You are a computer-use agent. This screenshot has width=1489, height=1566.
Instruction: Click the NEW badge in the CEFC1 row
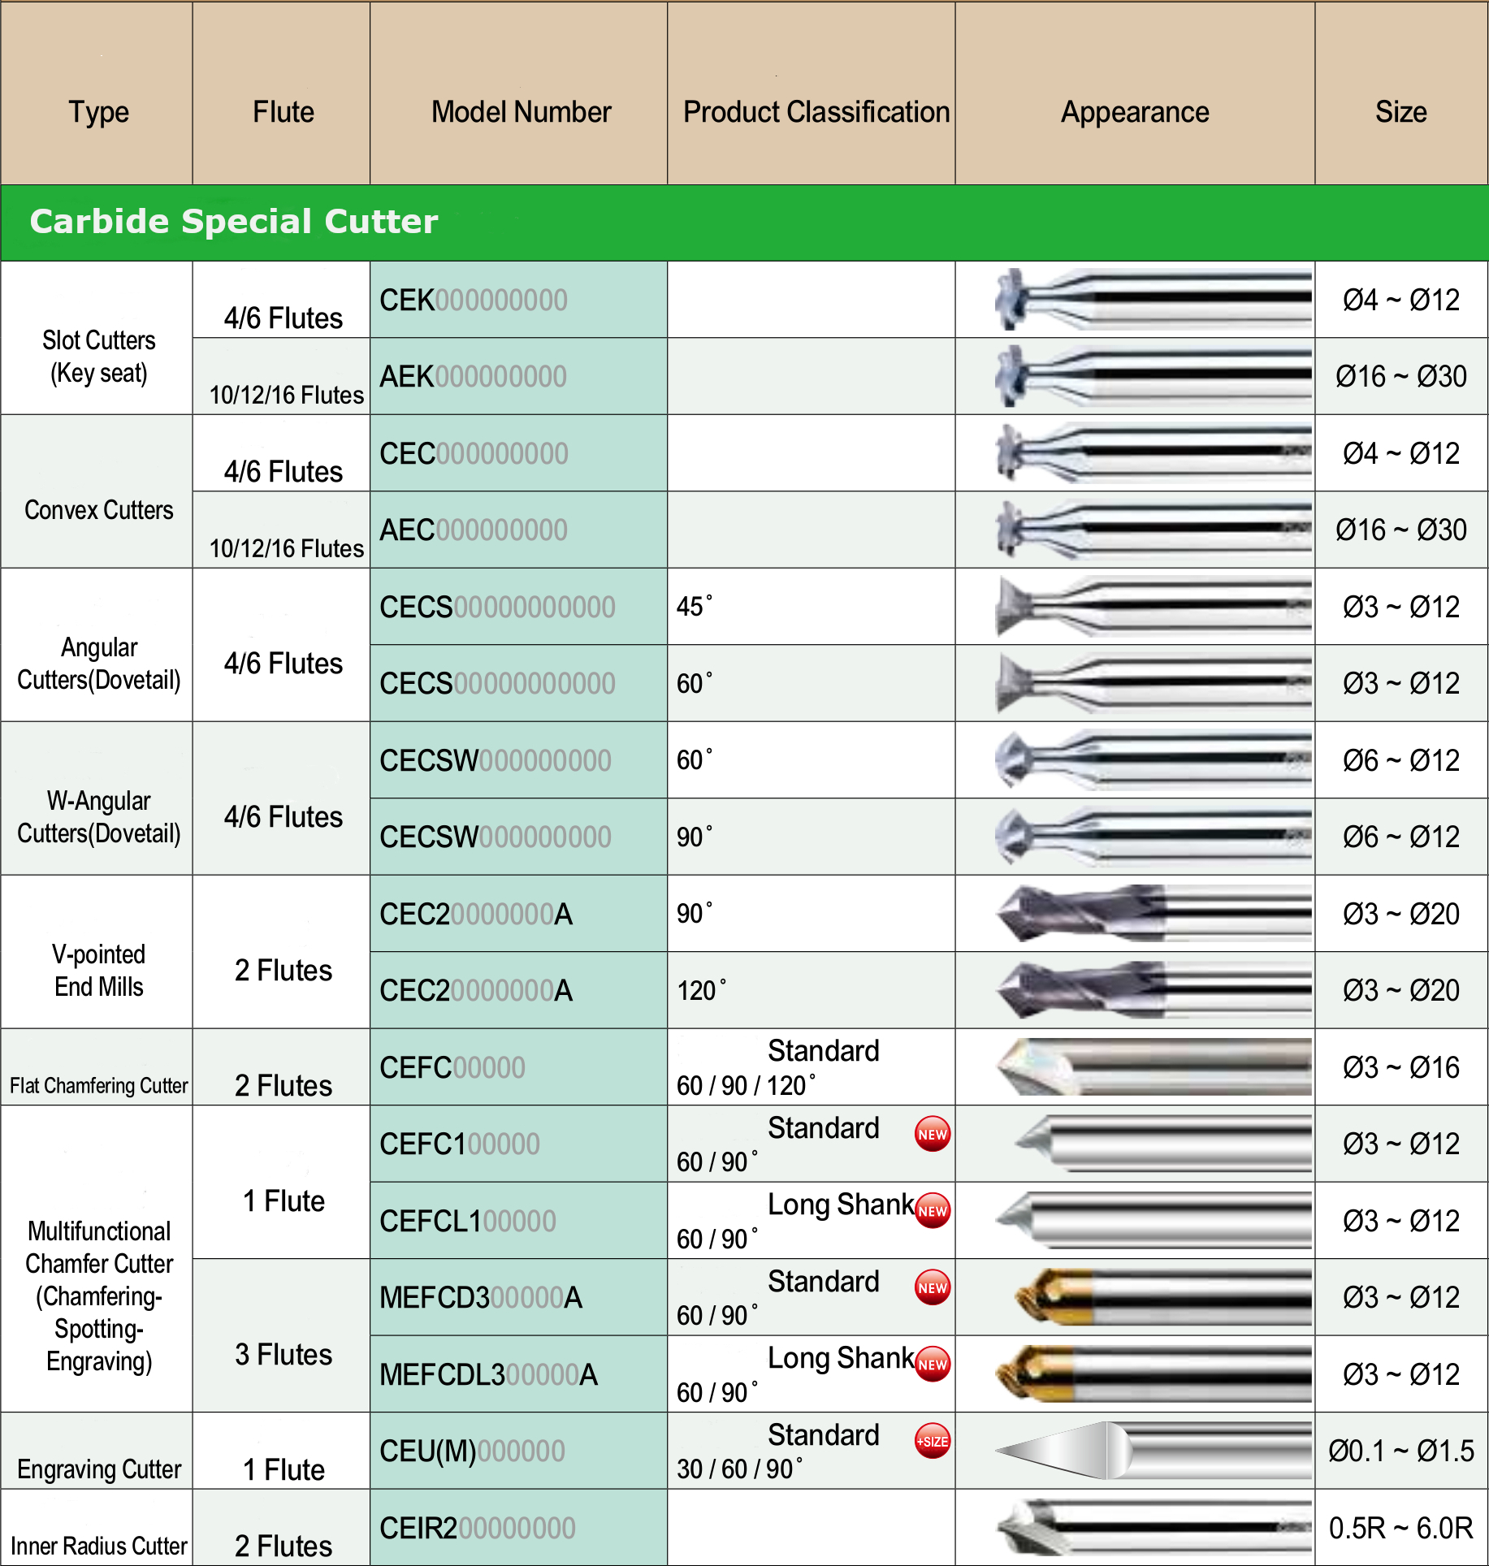[933, 1134]
